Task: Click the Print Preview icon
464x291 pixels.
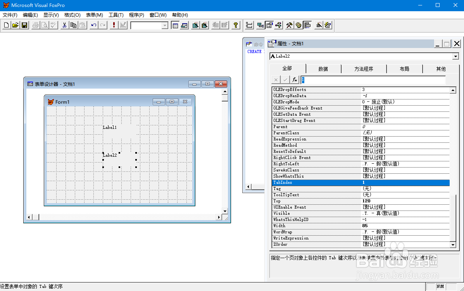Action: coord(45,25)
